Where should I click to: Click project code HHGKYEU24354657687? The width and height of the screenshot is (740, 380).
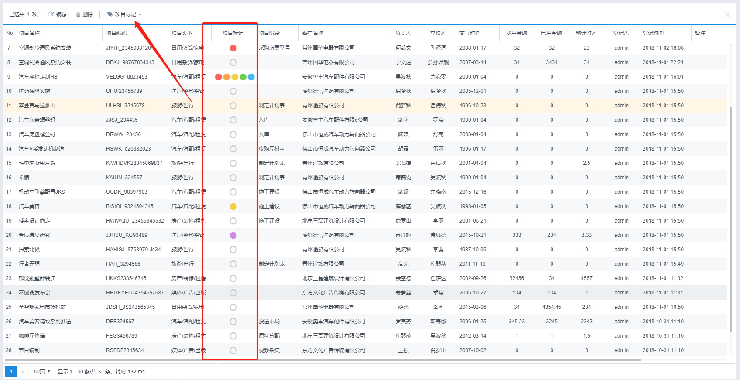click(135, 293)
